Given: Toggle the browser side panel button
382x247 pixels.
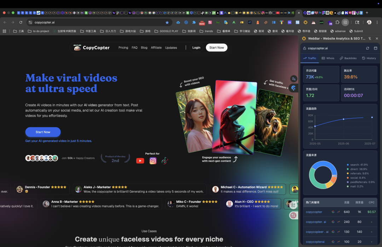Looking at the screenshot, I should click(x=345, y=22).
